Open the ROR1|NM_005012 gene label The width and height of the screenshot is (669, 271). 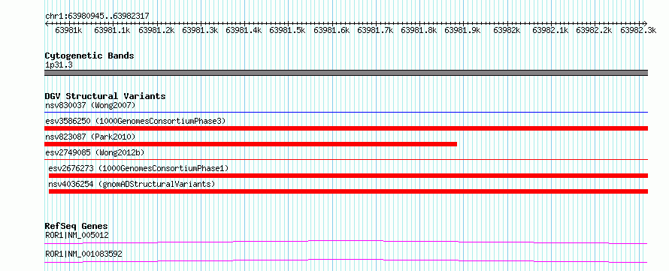tap(77, 235)
